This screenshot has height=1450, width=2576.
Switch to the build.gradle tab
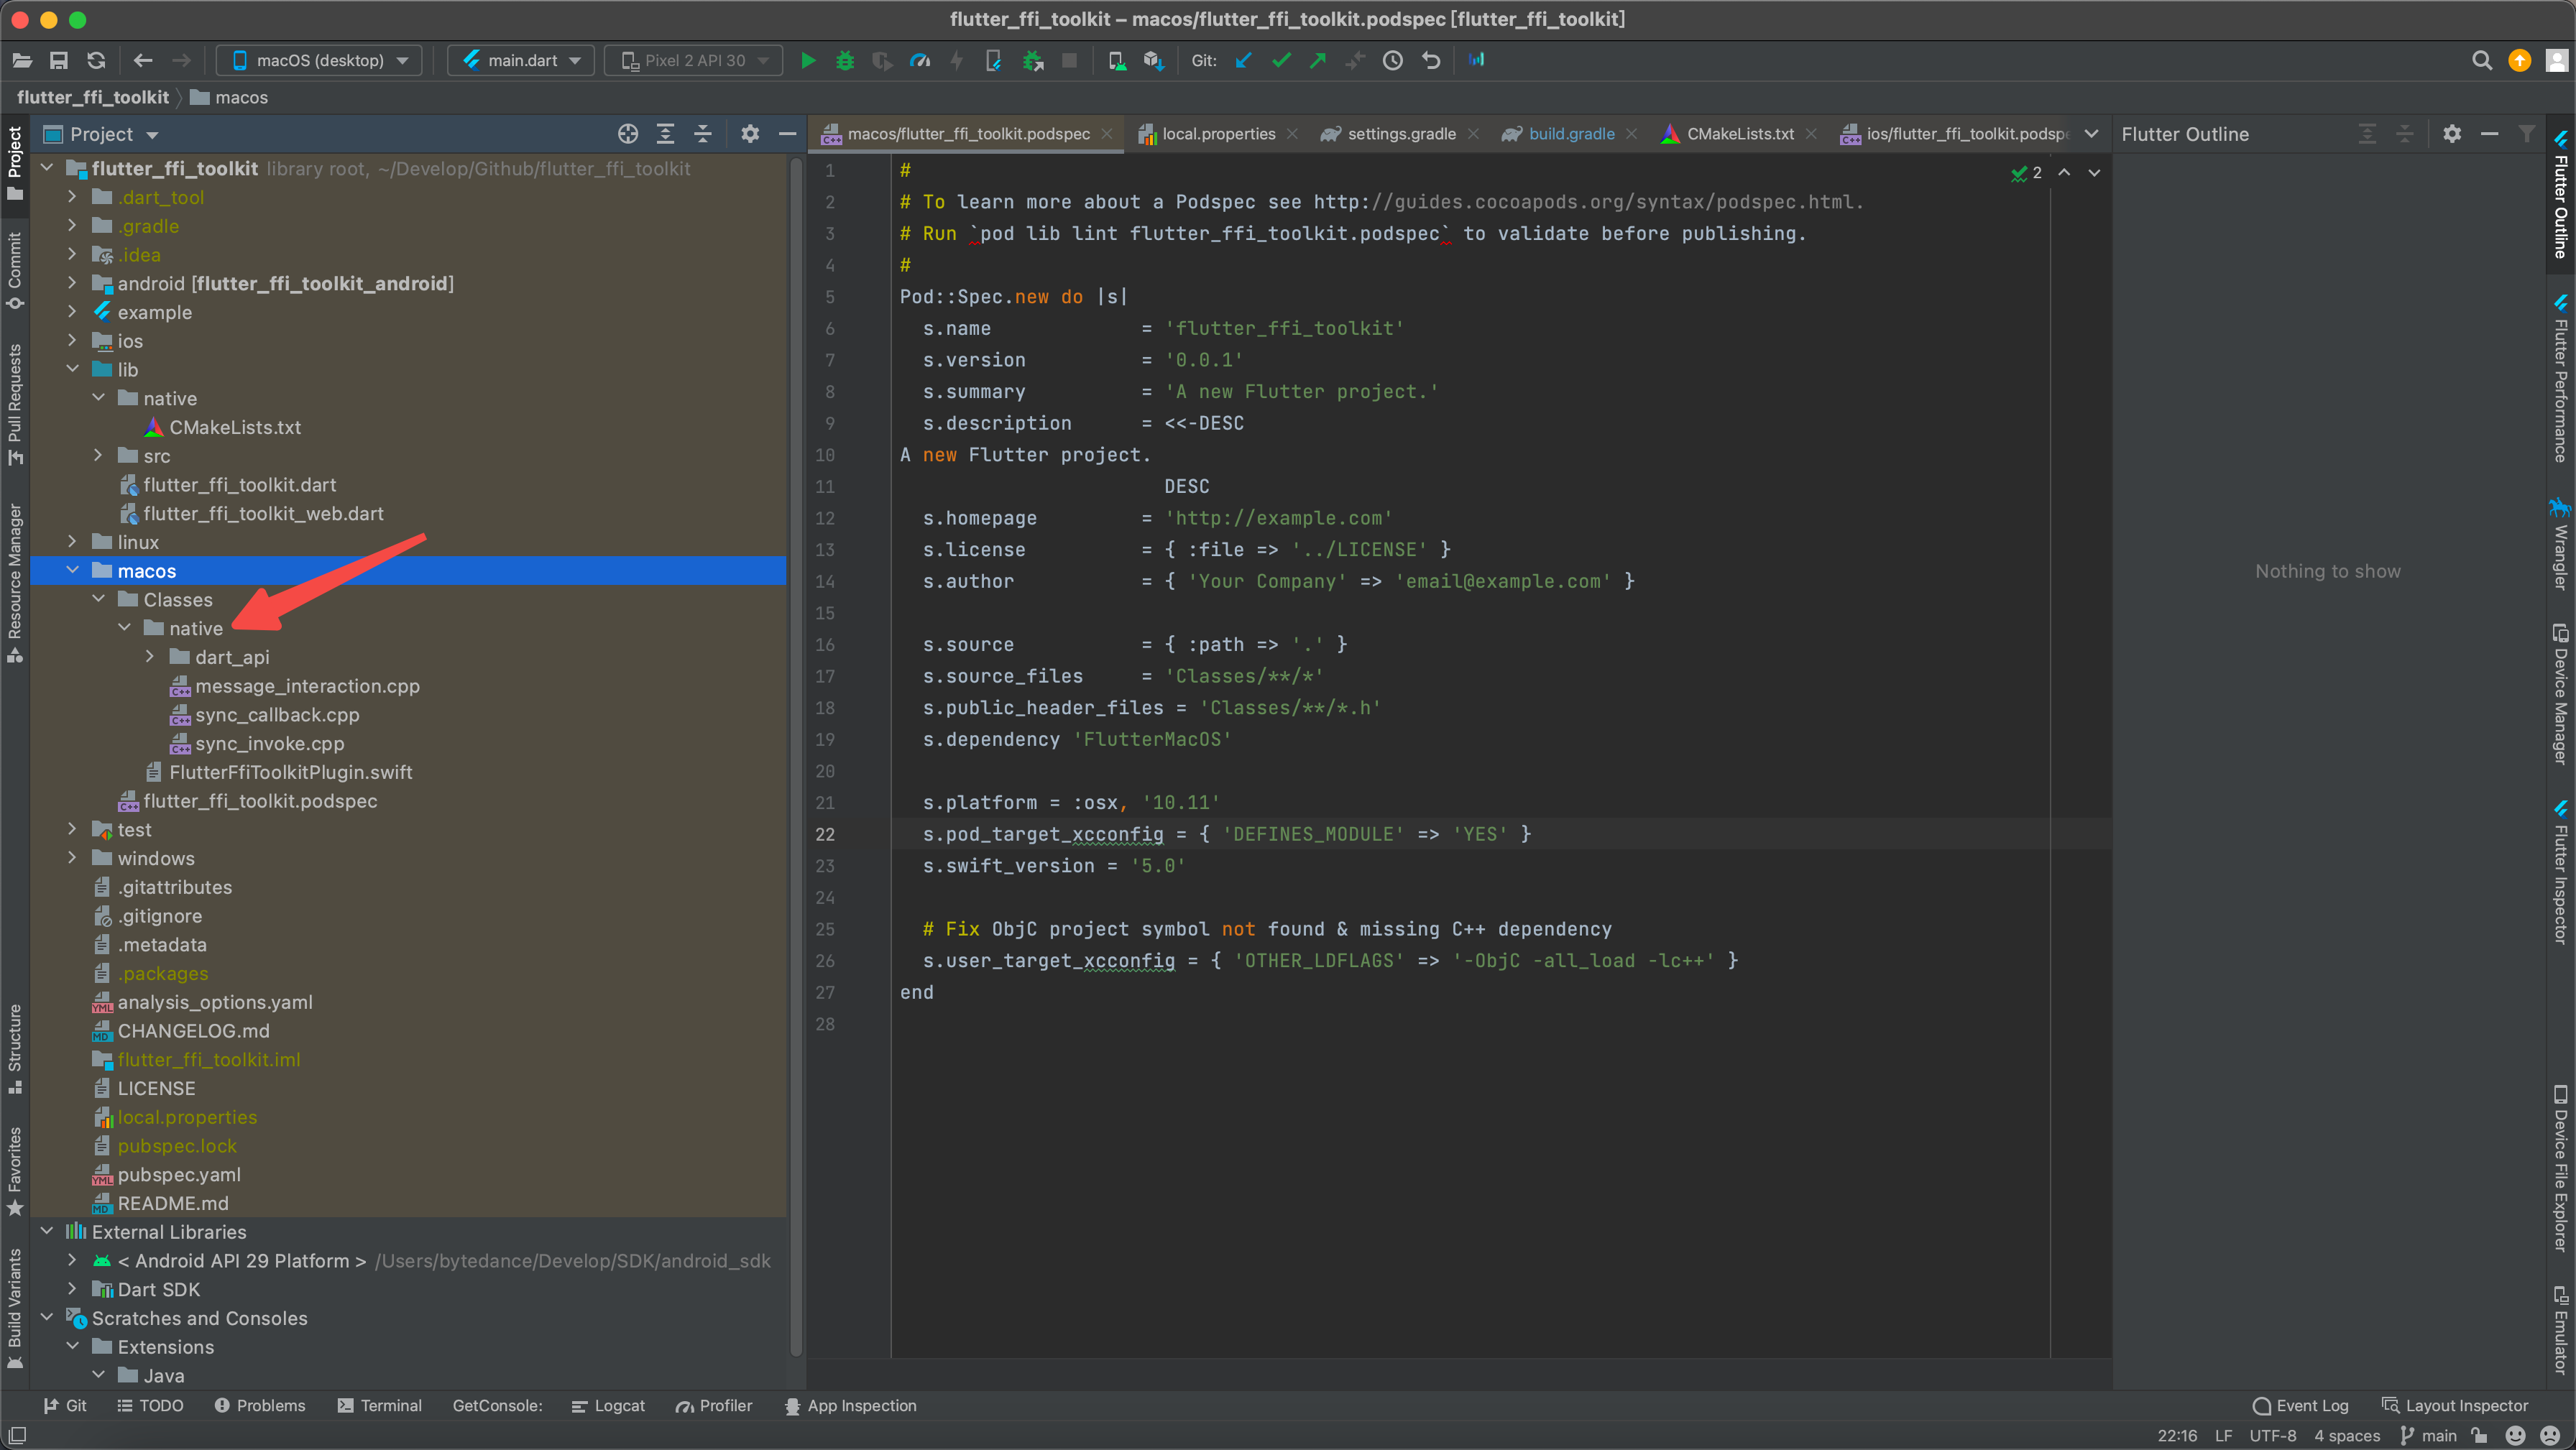(1571, 134)
